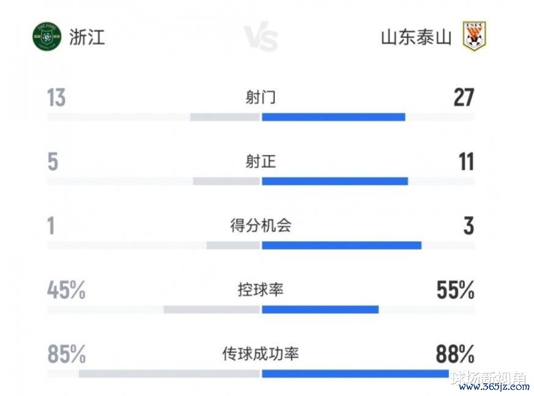
Task: Click the 88% pass accuracy figure
Action: point(455,354)
